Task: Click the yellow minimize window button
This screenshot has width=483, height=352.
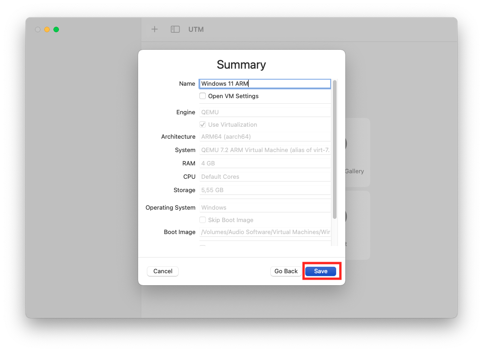Action: pyautogui.click(x=47, y=29)
